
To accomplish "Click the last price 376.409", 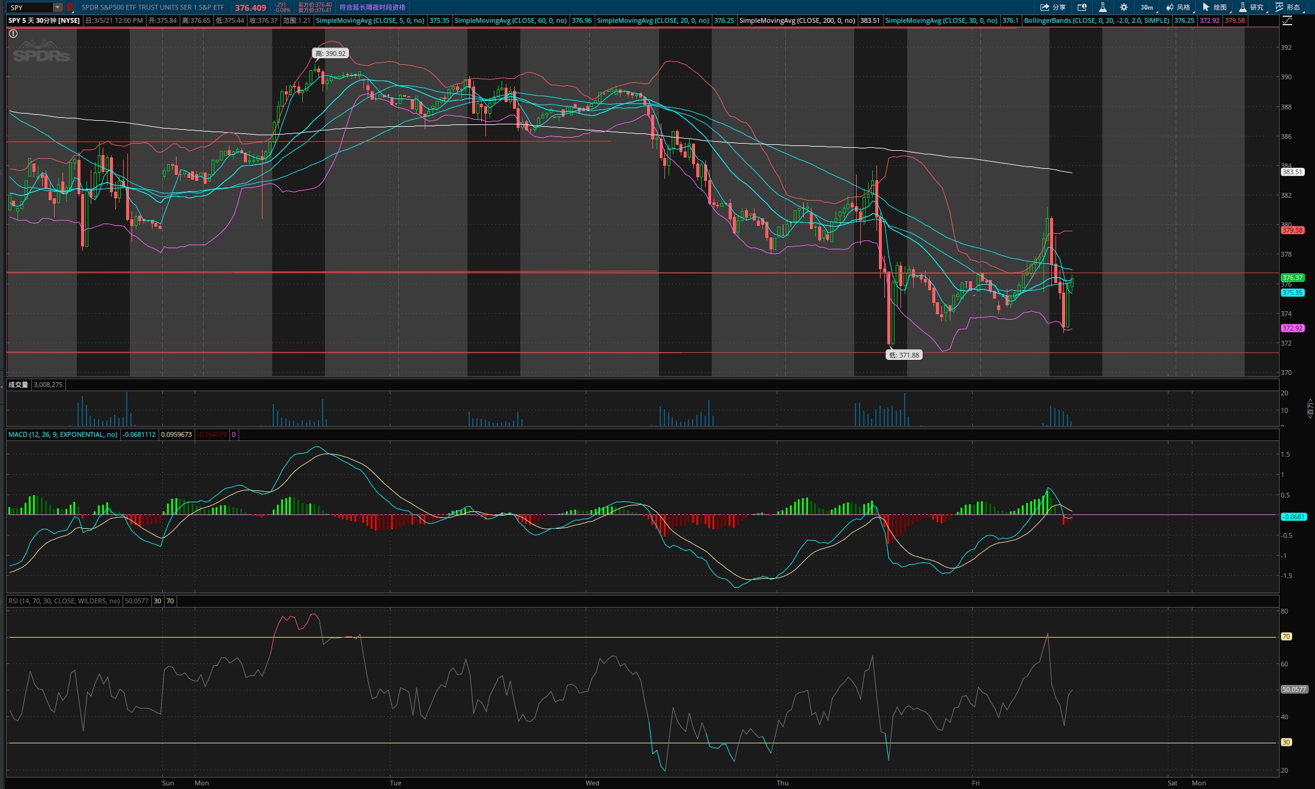I will [x=251, y=8].
